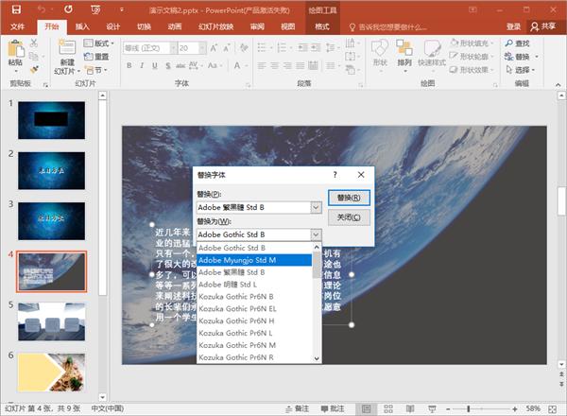Decrease font size icon
Screen dimensions: 567x416
tap(227, 48)
